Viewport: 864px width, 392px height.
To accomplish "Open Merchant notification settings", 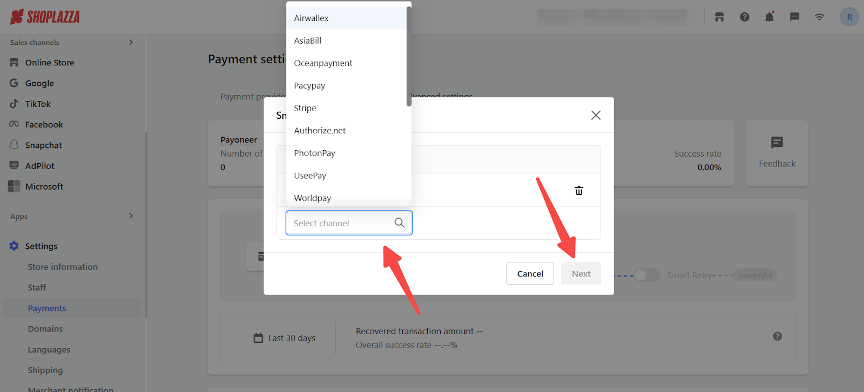I will (71, 389).
